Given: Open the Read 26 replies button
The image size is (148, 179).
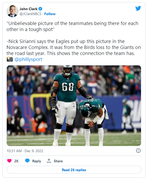Looking at the screenshot, I should click(74, 170).
